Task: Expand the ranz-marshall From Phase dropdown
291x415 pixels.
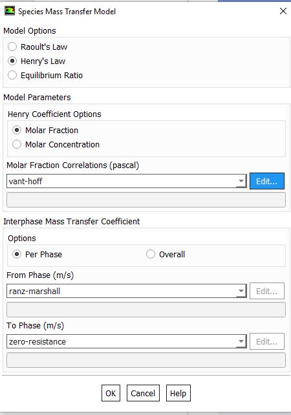Action: coord(127,291)
